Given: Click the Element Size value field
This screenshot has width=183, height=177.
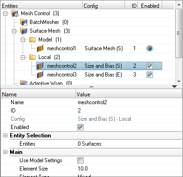Looking at the screenshot, I should [x=129, y=169].
